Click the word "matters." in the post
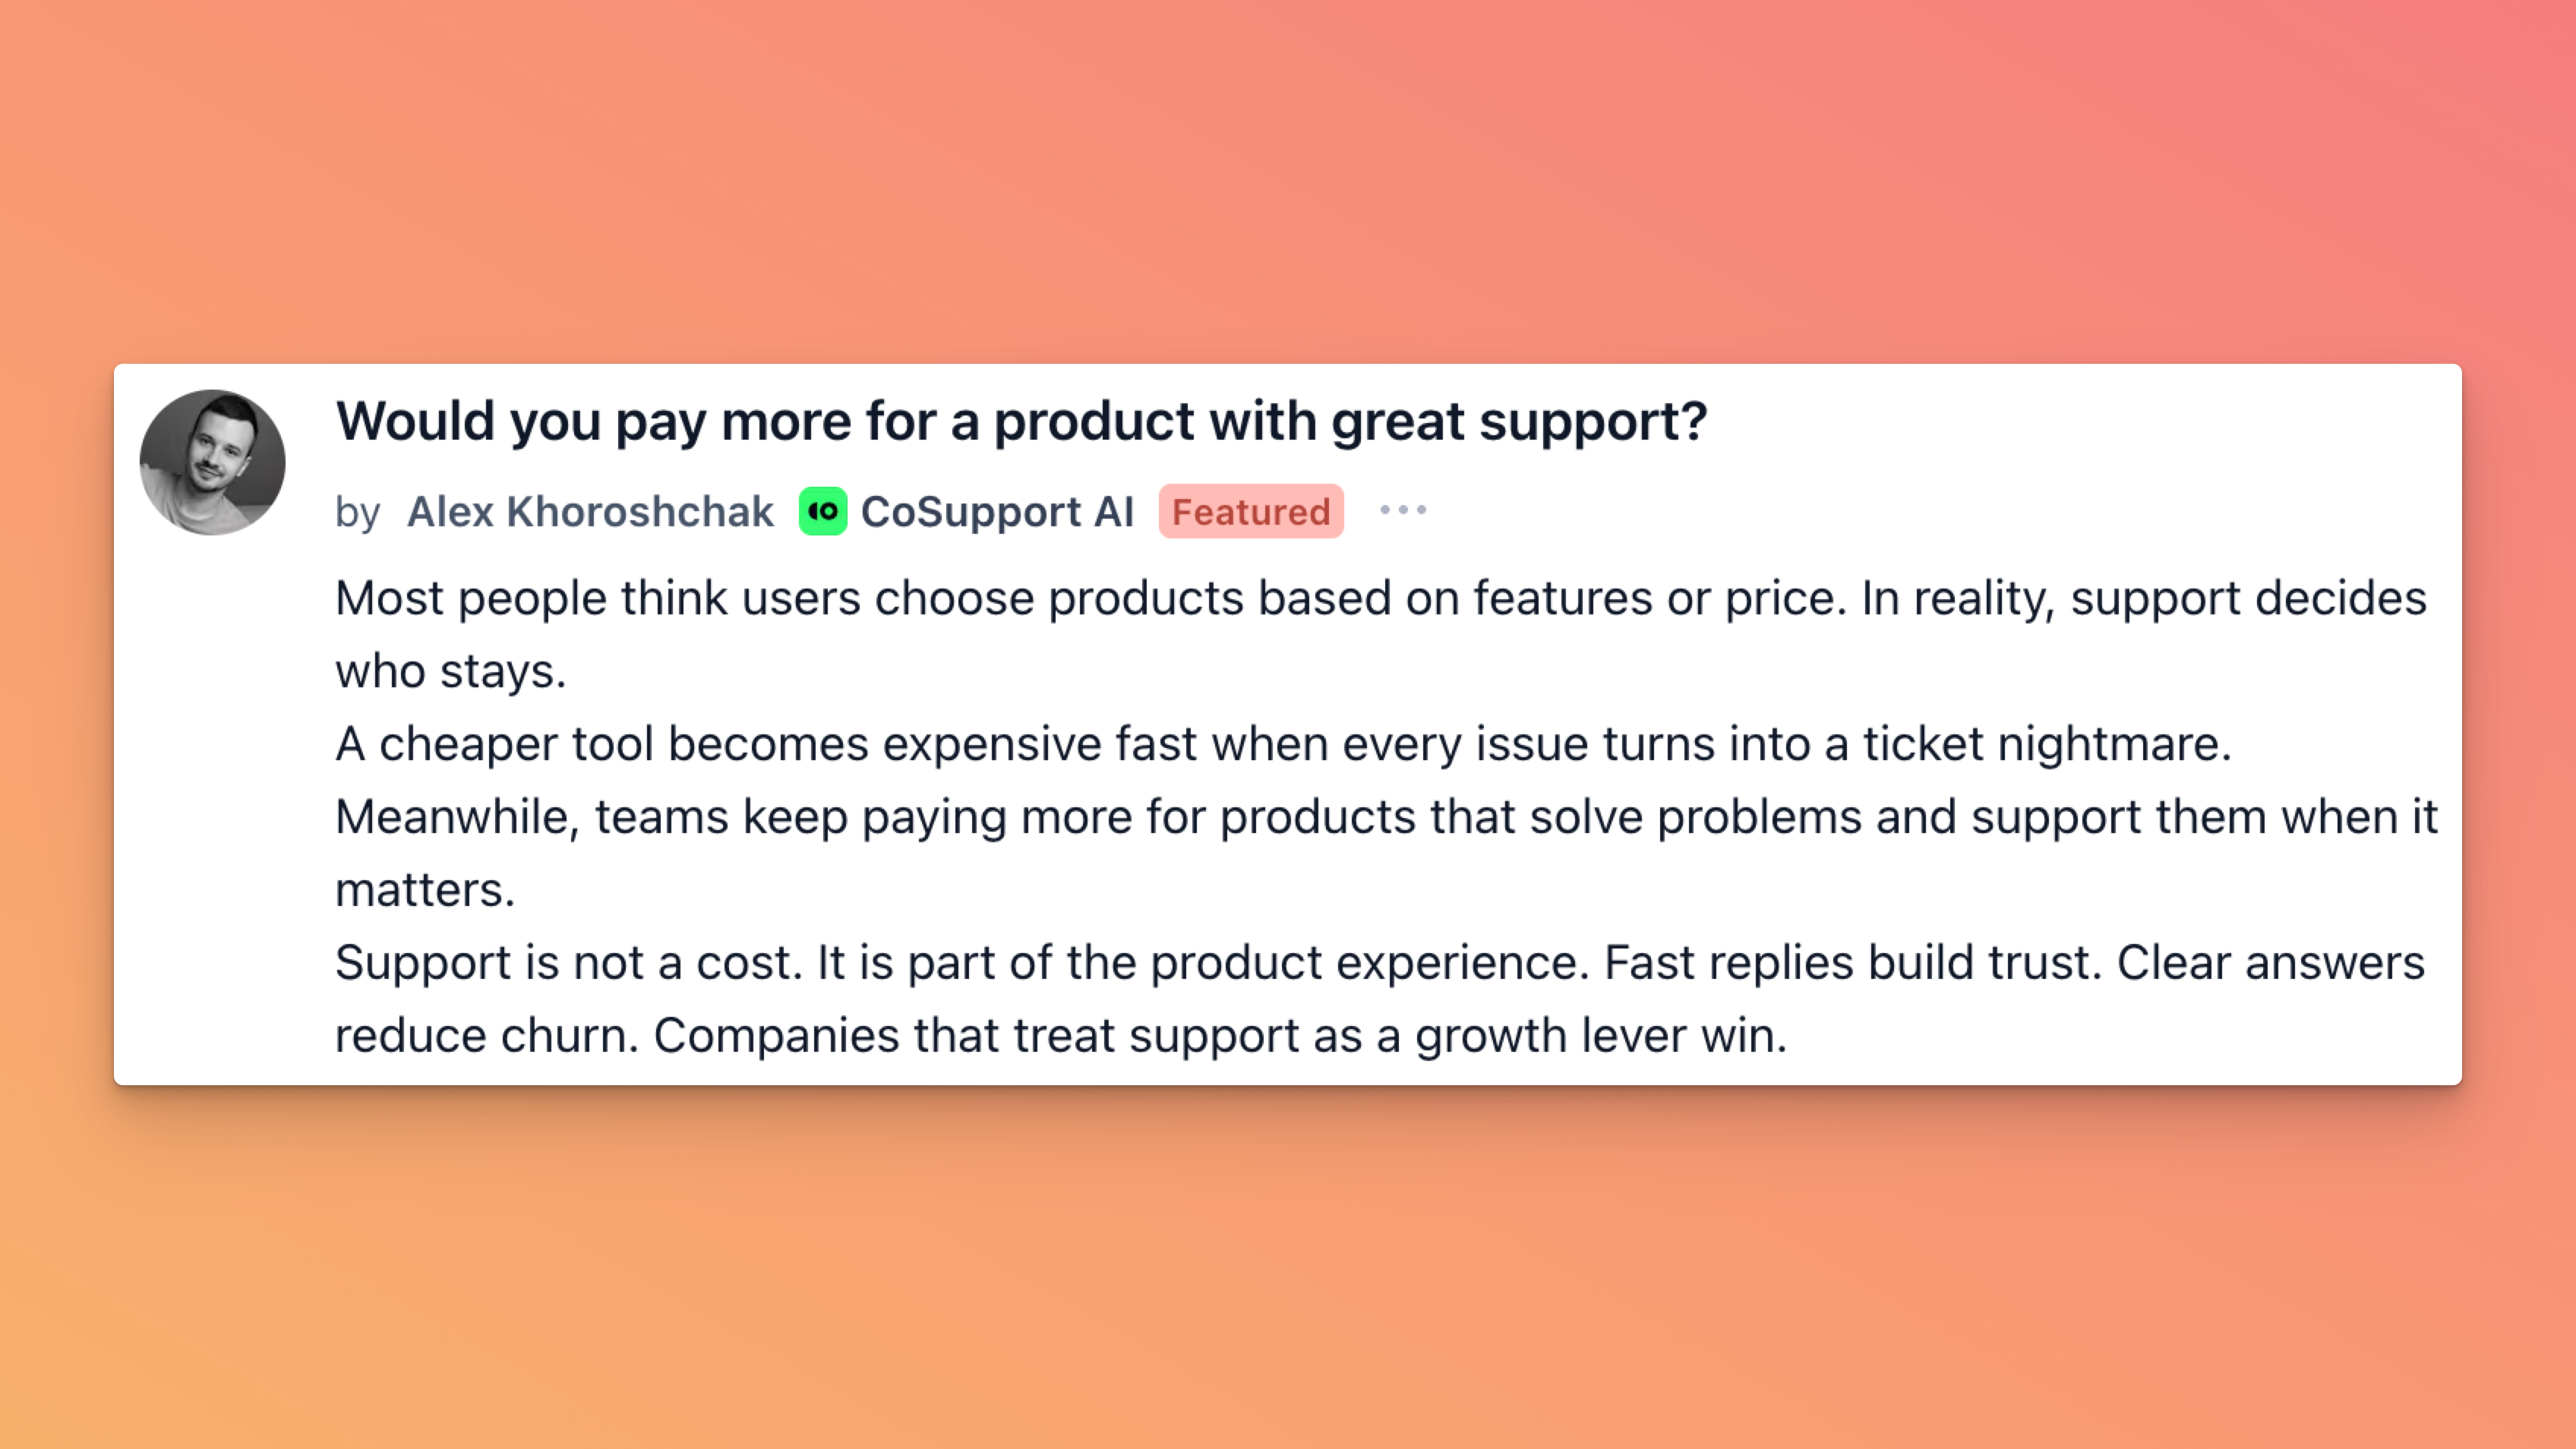Image resolution: width=2576 pixels, height=1449 pixels. 425,890
